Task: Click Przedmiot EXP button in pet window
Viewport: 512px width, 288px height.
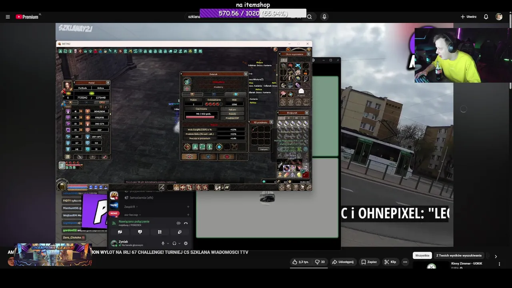Action: pyautogui.click(x=232, y=118)
